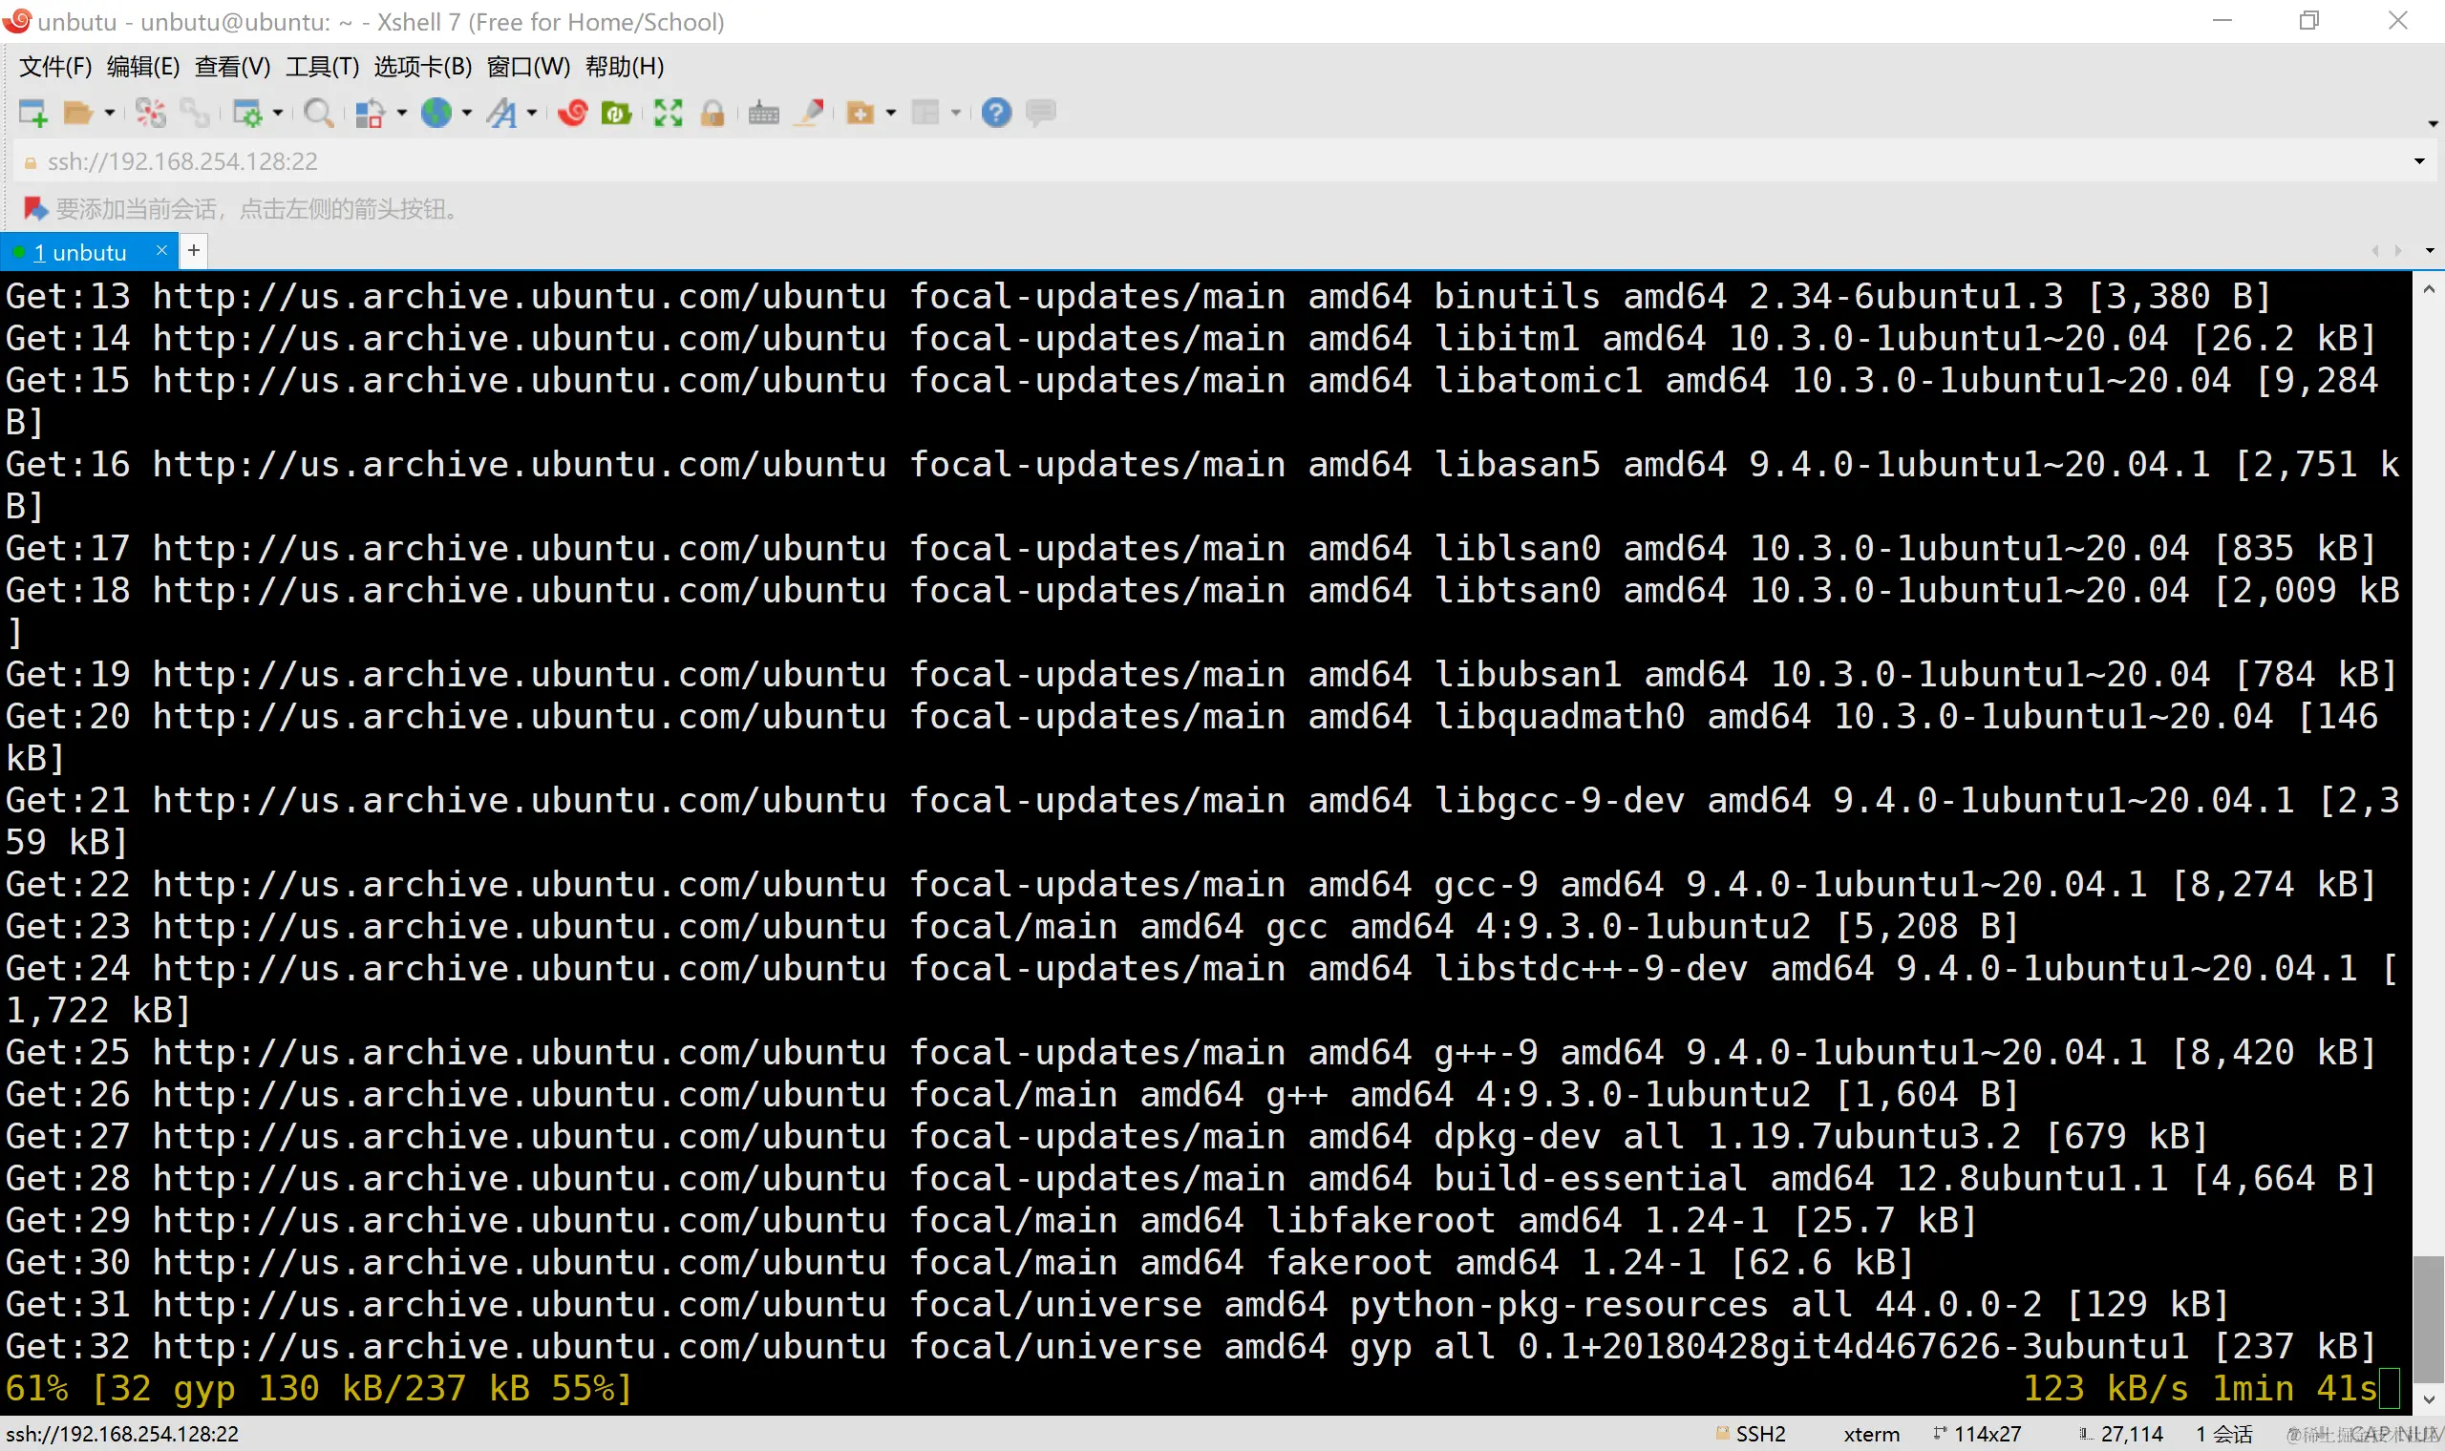The image size is (2445, 1451).
Task: Open the 工具(T) menu
Action: (x=322, y=67)
